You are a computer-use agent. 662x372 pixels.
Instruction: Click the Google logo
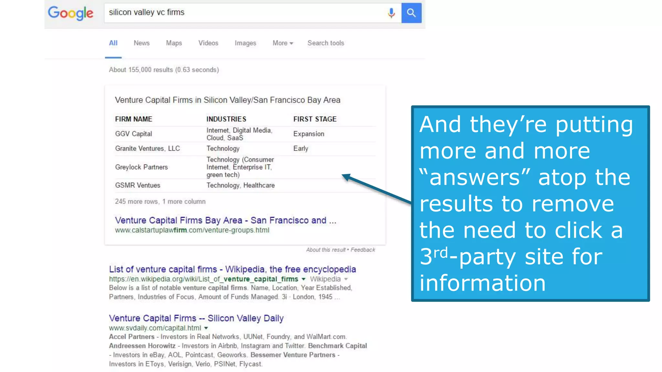(70, 13)
